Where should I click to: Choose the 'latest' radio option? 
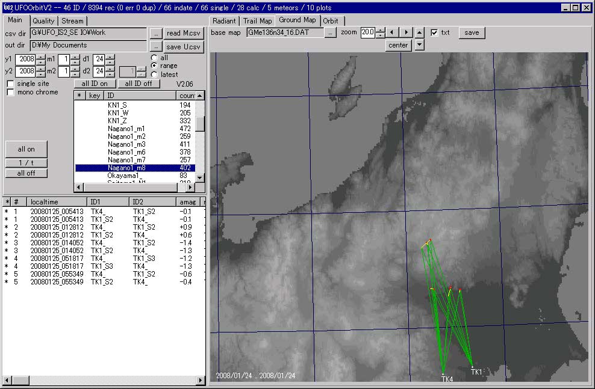pyautogui.click(x=154, y=75)
